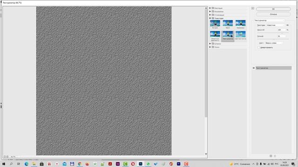Open the weather widget in the taskbar
This screenshot has height=167, width=298.
coord(240,164)
